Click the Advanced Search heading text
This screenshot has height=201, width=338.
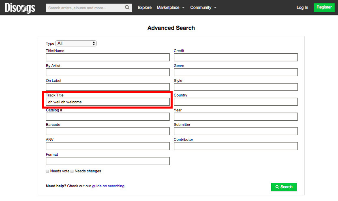click(171, 28)
